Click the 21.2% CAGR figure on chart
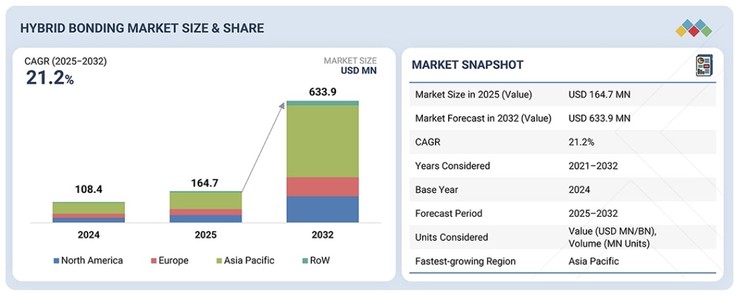 tap(49, 78)
